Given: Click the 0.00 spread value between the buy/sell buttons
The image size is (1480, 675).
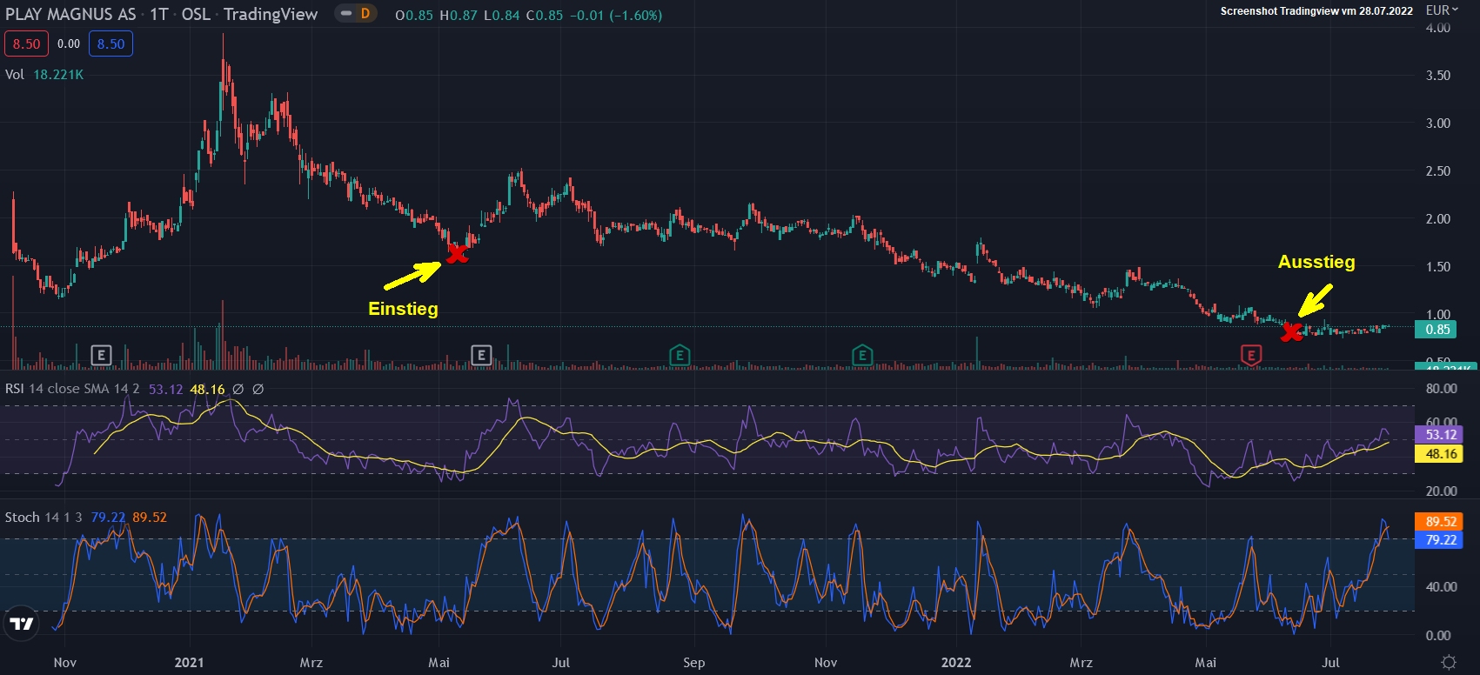Looking at the screenshot, I should point(69,43).
